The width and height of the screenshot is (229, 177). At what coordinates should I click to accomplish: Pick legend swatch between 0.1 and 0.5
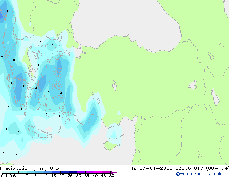click(x=6, y=172)
